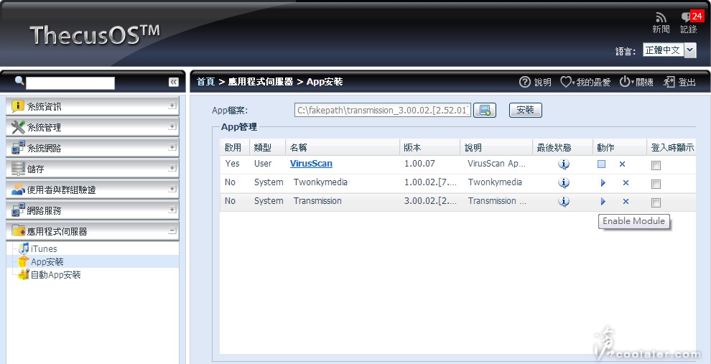
Task: Enable the Twonkymedia module play icon
Action: click(603, 182)
